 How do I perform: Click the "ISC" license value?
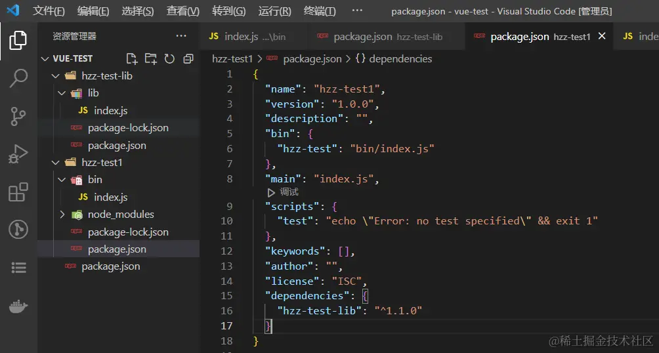347,281
